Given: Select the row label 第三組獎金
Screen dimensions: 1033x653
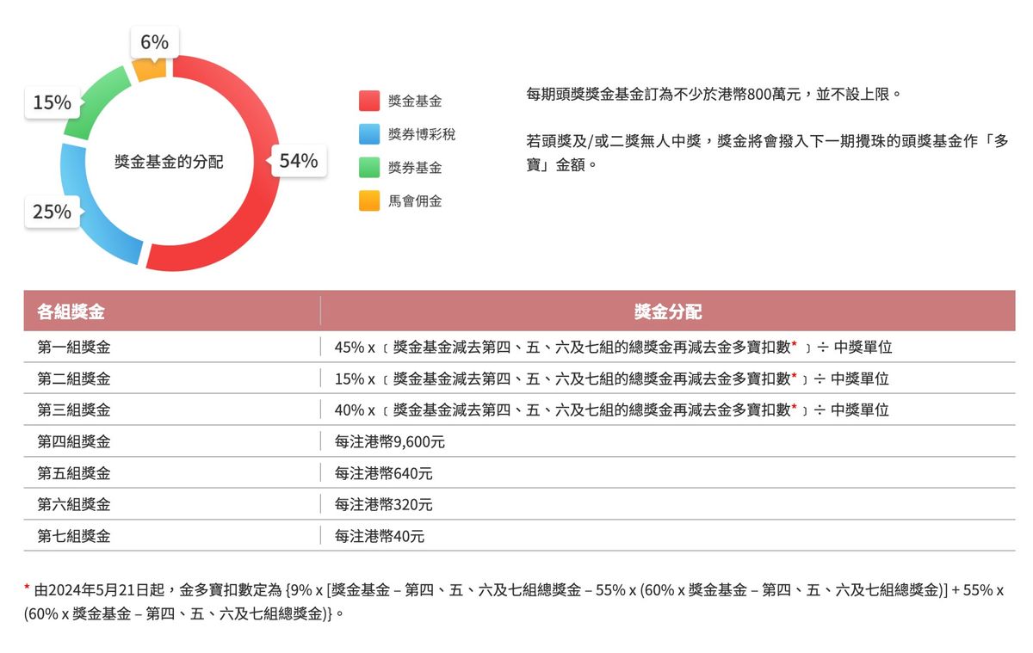Looking at the screenshot, I should coord(74,410).
